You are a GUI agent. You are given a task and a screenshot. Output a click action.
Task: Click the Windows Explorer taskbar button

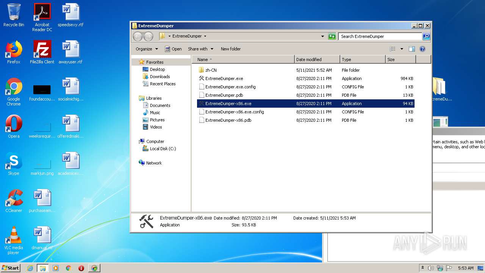[43, 268]
